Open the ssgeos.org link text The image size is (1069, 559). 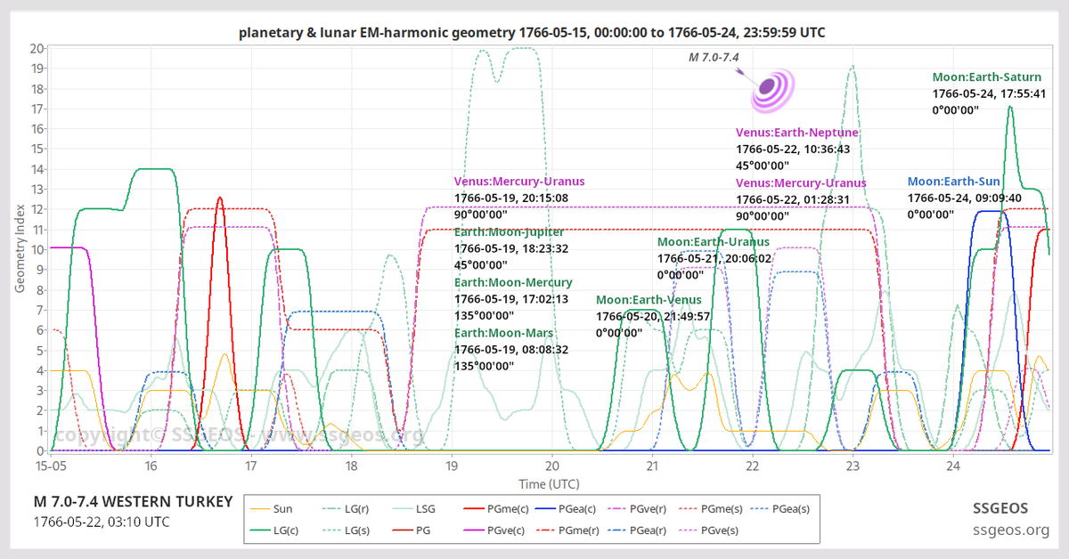(1010, 531)
